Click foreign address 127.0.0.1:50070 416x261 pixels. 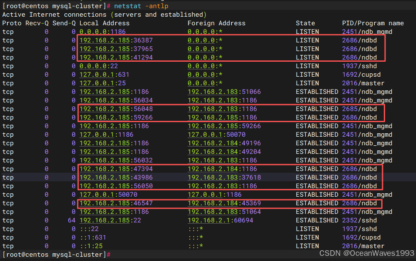(x=216, y=135)
